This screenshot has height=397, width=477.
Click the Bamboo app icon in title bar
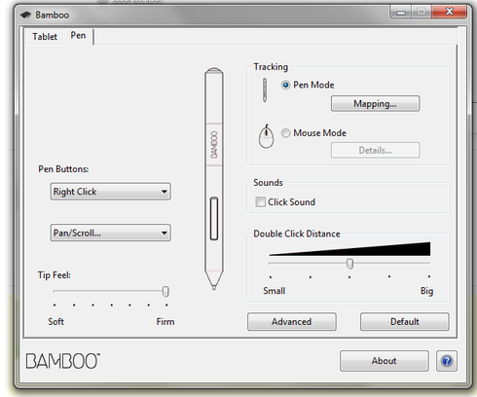point(25,15)
